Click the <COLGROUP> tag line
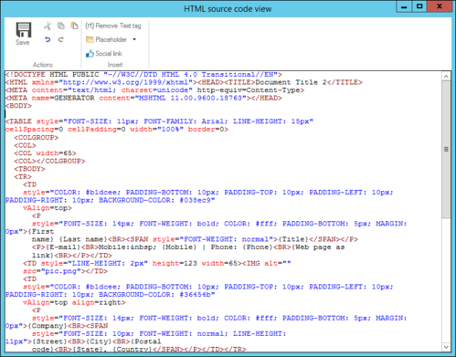 coord(37,138)
